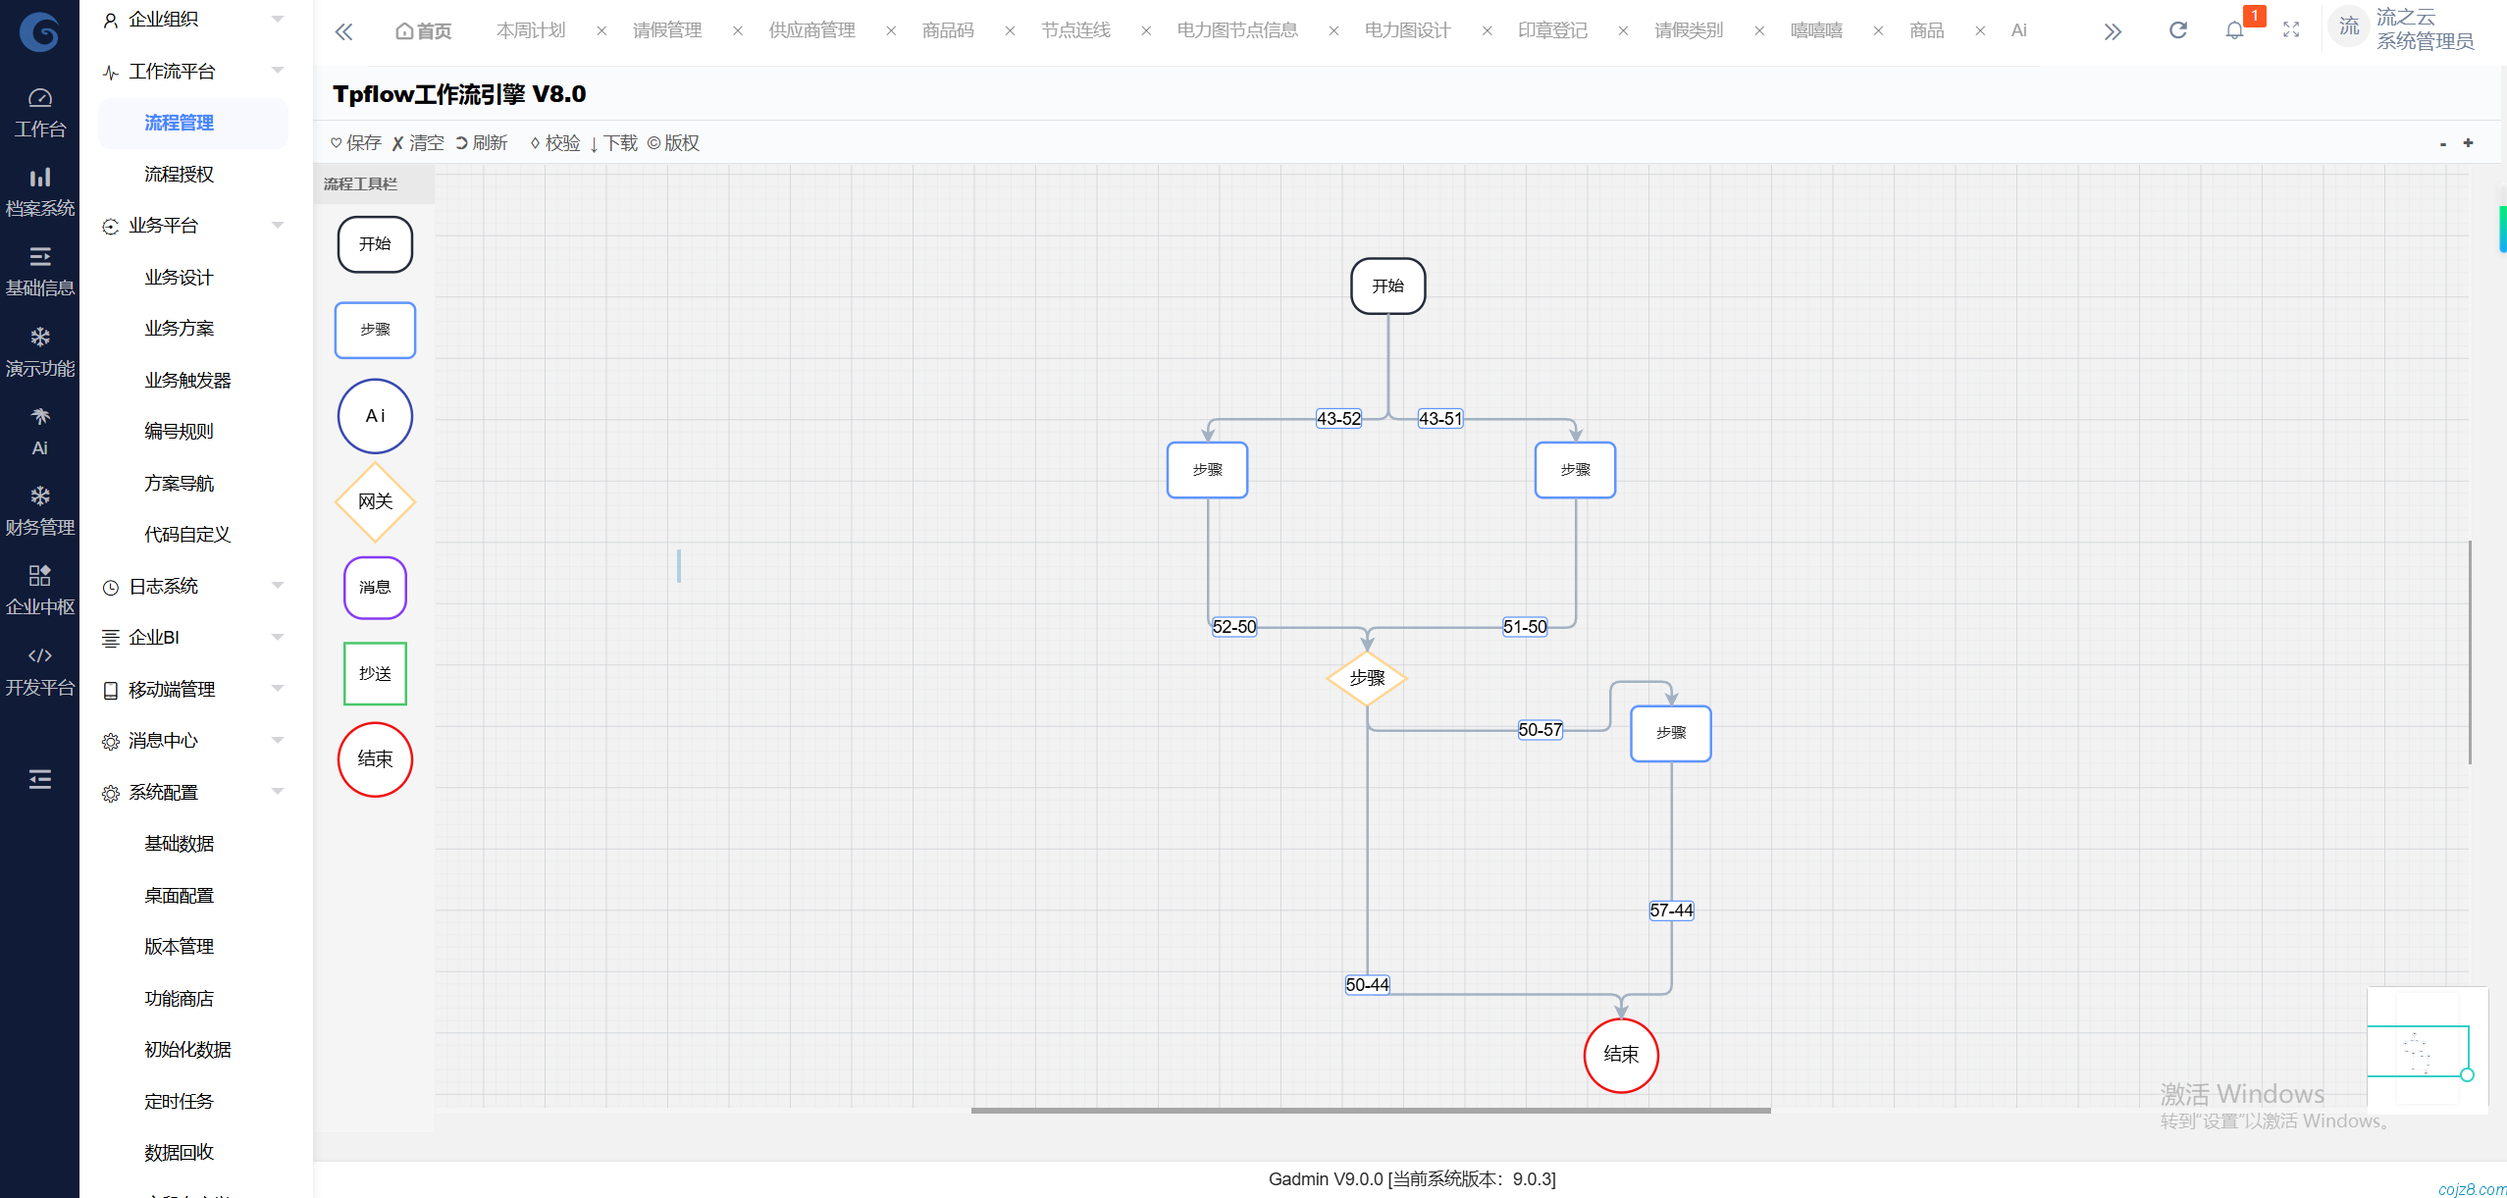Click the page refresh icon in header
Screen dimensions: 2507x1198
coord(2177,30)
